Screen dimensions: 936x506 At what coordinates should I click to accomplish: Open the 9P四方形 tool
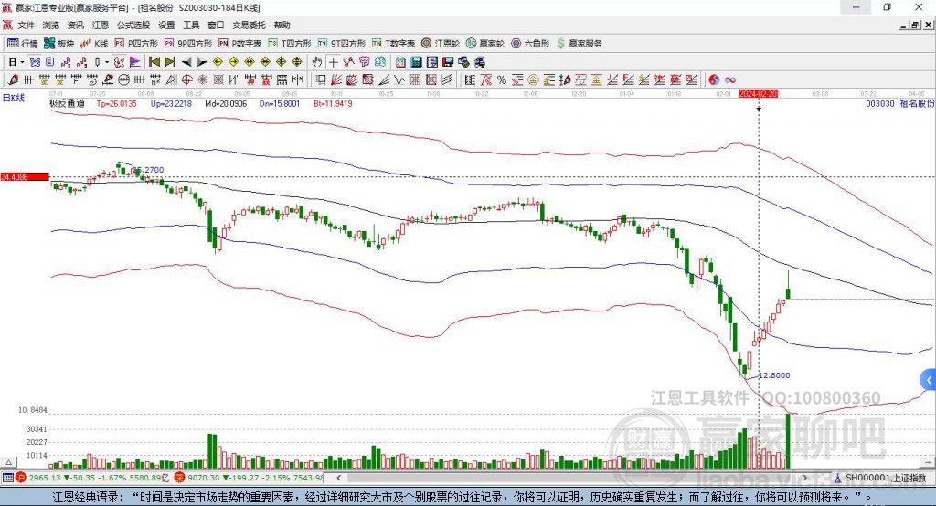point(188,44)
